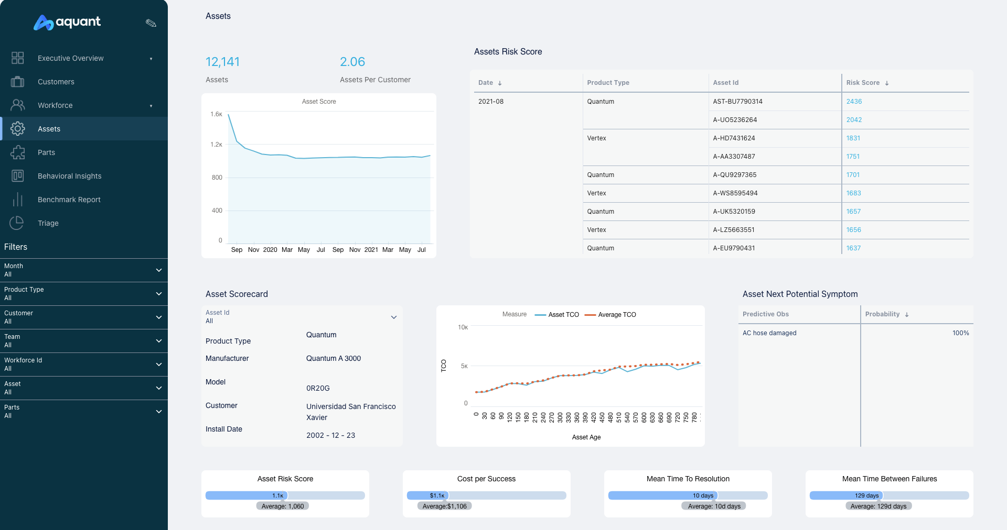Open risk score 2436 for AST-BU7790314

click(x=853, y=101)
